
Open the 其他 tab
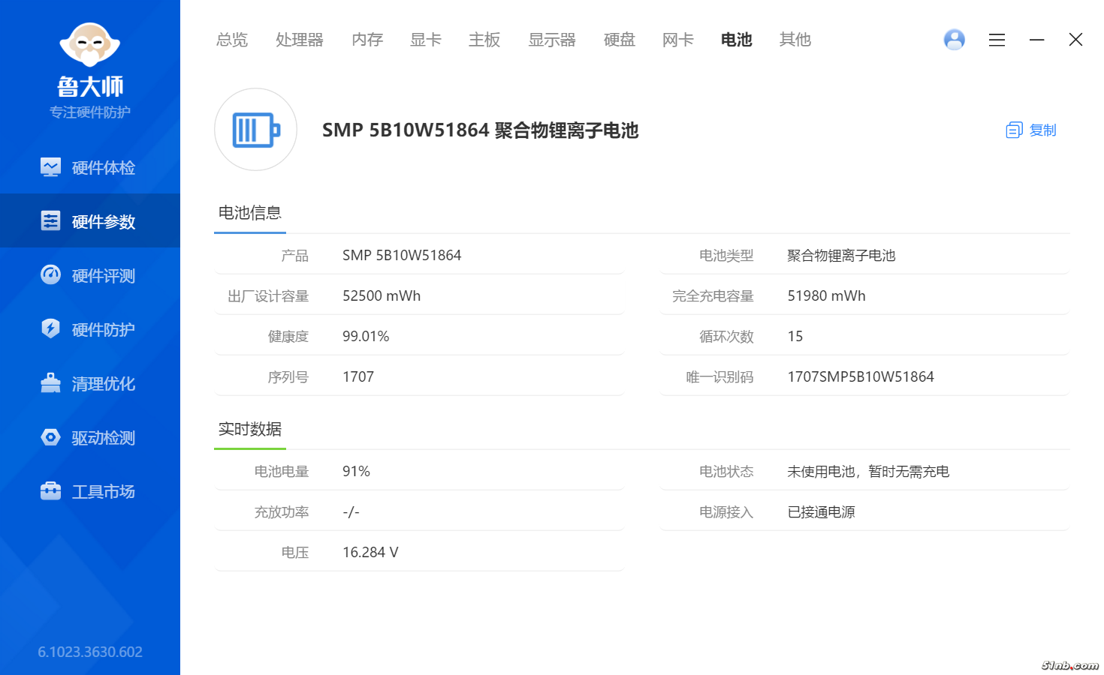pyautogui.click(x=795, y=40)
